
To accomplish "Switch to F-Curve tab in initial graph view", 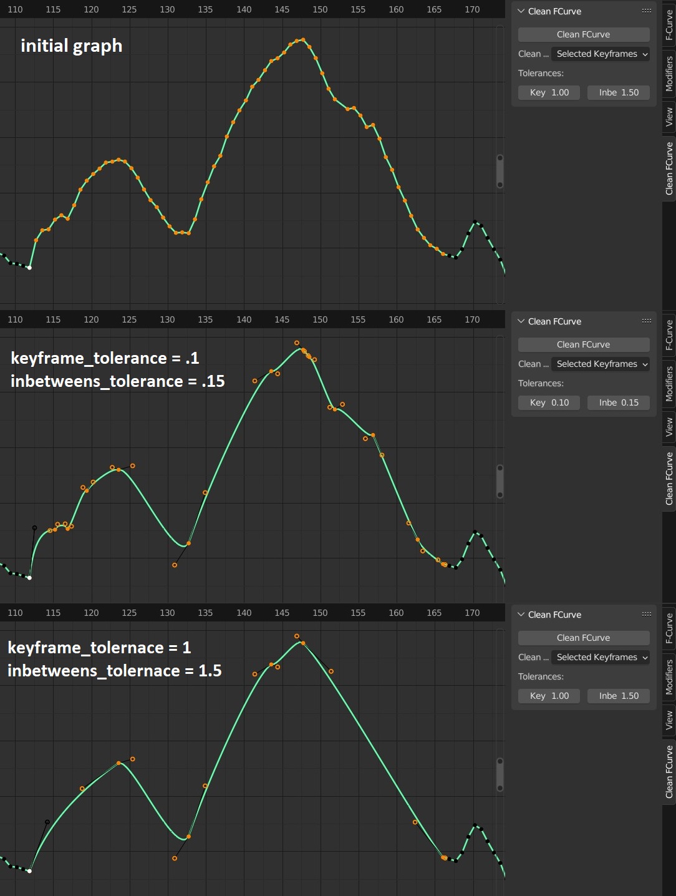I will (x=669, y=24).
